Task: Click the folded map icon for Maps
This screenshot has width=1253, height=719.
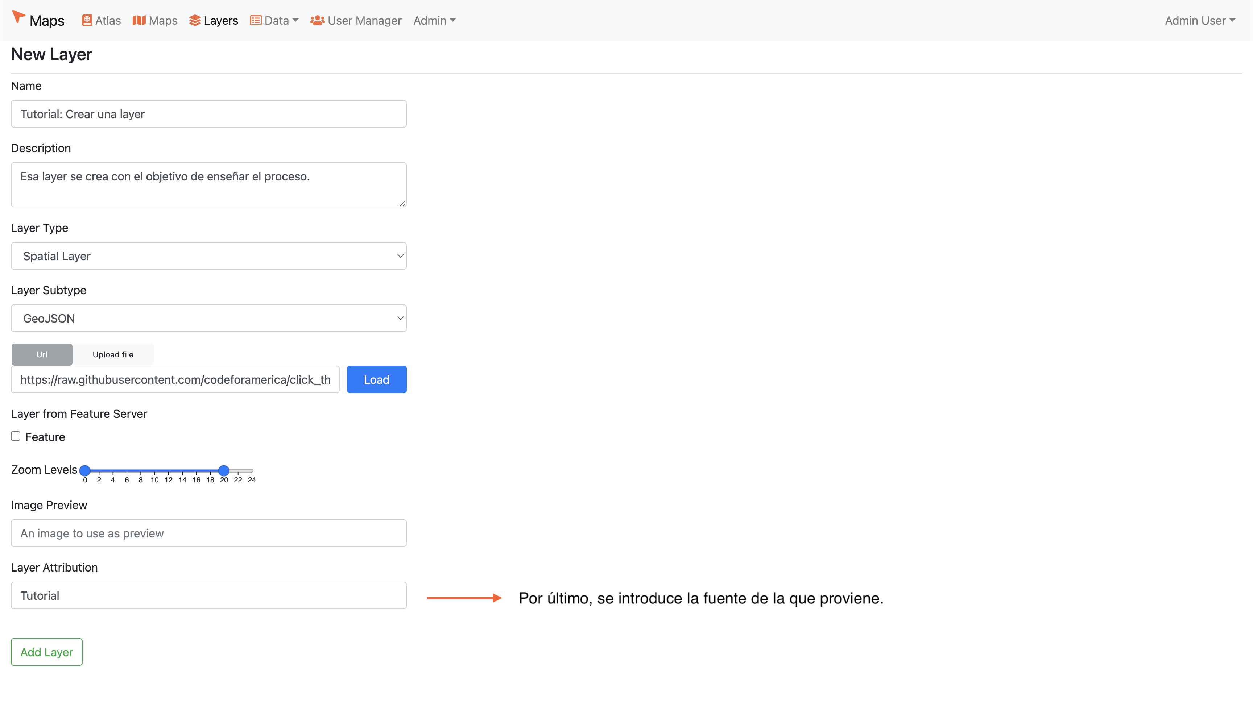Action: 139,20
